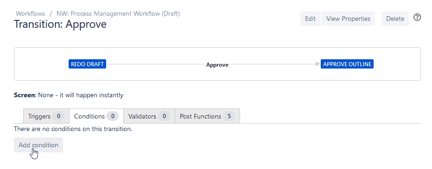Click the 5 count badge on Post Functions
Screen dimensions: 432x169
point(229,116)
